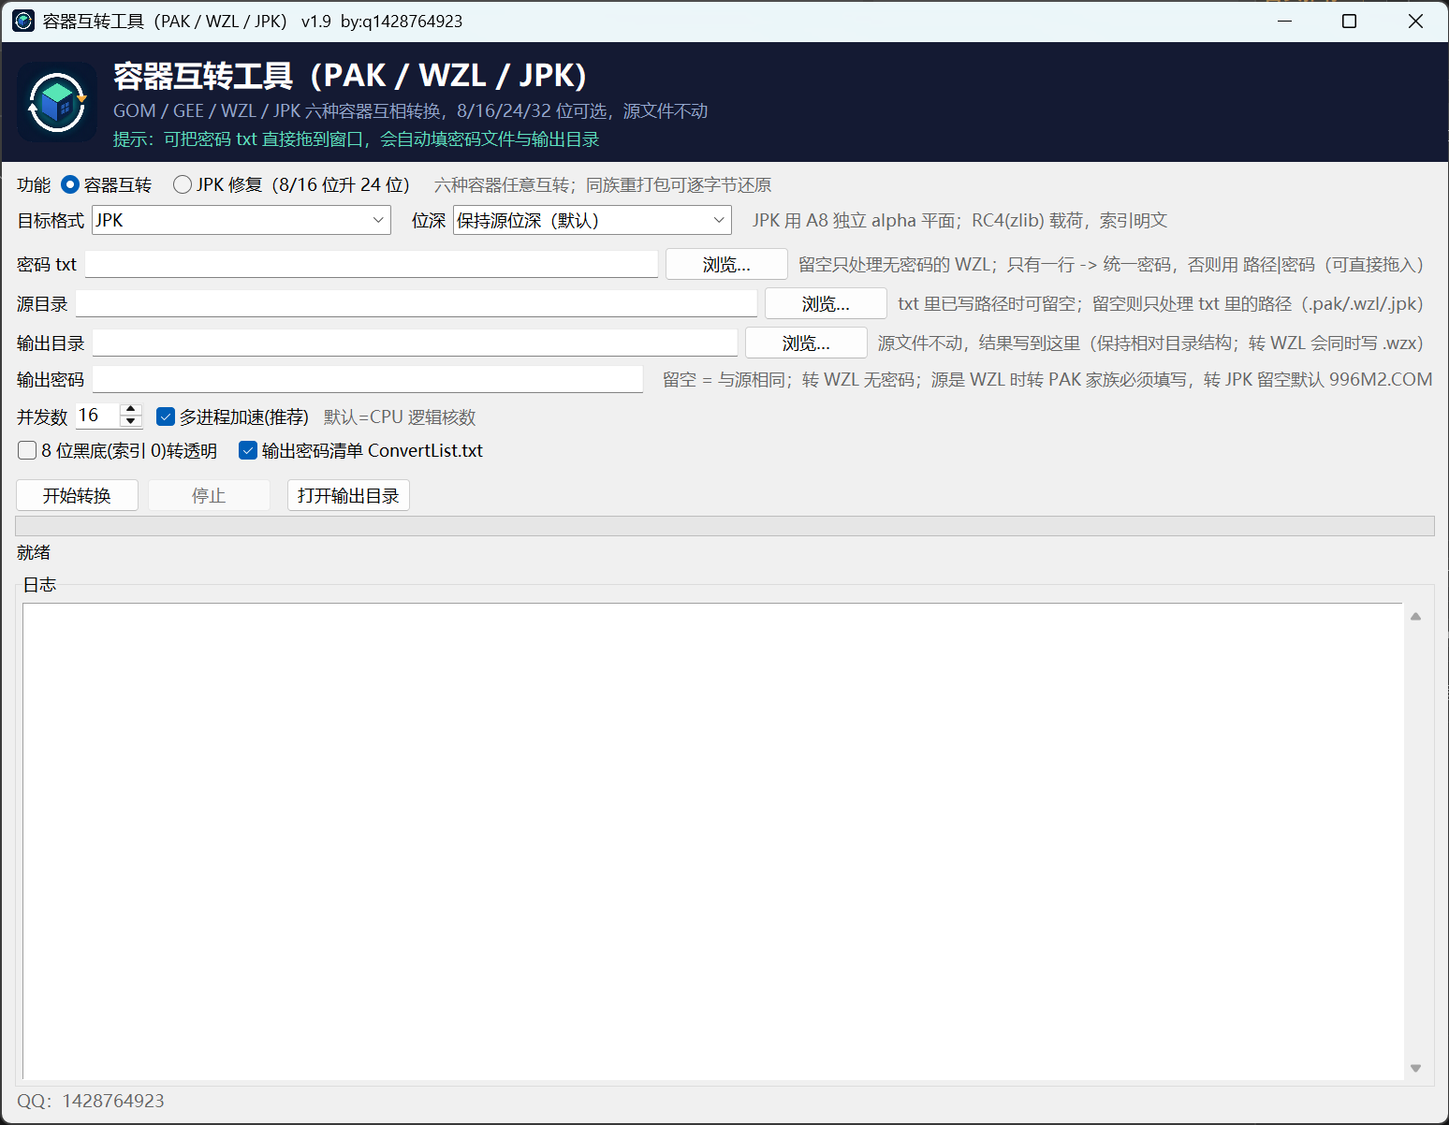Viewport: 1449px width, 1125px height.
Task: Click the conversion progress bar
Action: (x=724, y=526)
